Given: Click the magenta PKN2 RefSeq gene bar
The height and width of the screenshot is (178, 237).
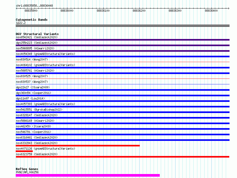Looking at the screenshot, I should pos(88,175).
